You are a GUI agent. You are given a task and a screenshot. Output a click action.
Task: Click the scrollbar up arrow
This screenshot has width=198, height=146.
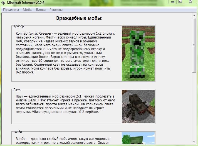[x=194, y=16]
